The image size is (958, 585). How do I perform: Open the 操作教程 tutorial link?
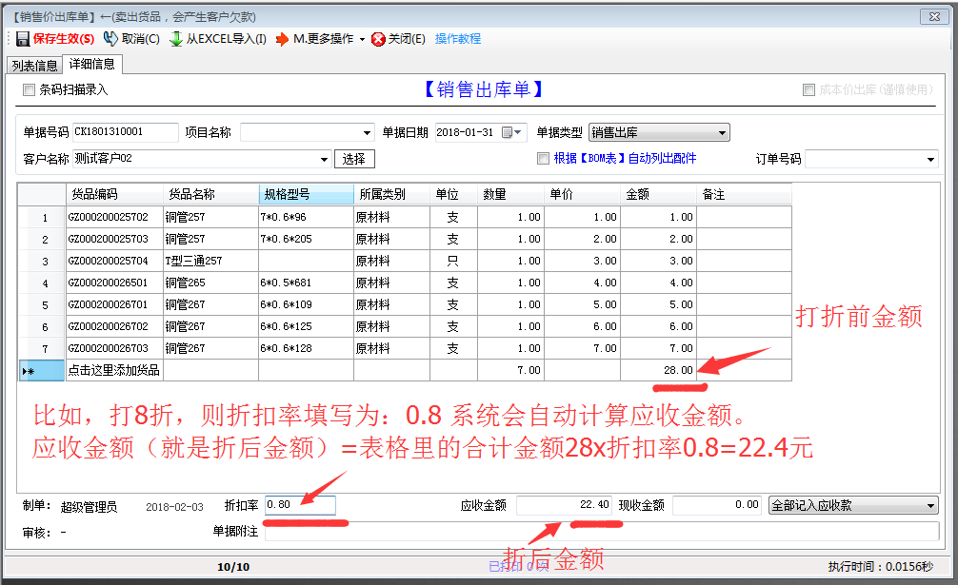point(458,39)
